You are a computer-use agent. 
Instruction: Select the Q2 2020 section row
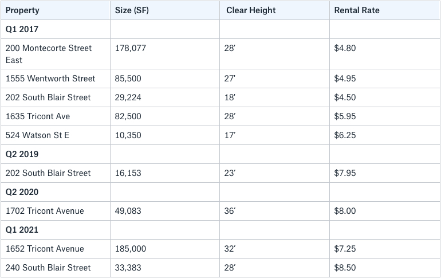(x=220, y=192)
